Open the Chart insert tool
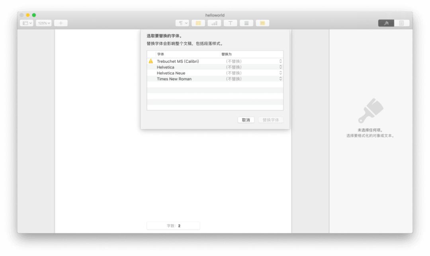Viewport: 430px width, 256px height. click(x=214, y=23)
